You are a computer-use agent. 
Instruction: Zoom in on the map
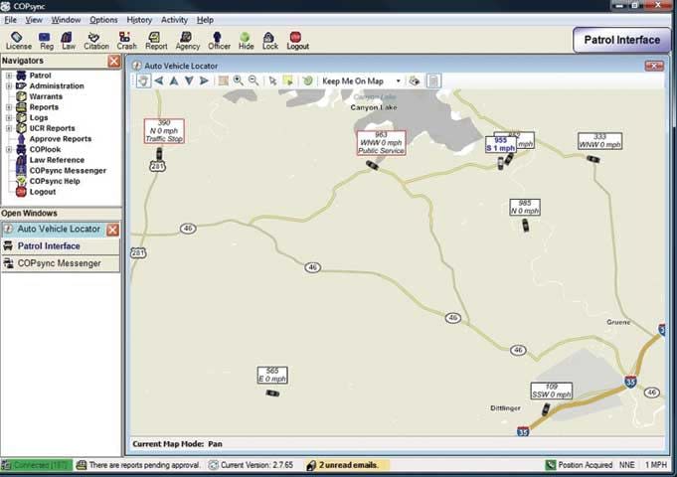239,80
